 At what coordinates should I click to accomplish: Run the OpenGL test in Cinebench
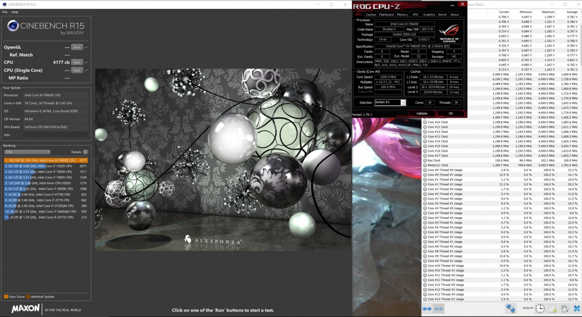[77, 47]
